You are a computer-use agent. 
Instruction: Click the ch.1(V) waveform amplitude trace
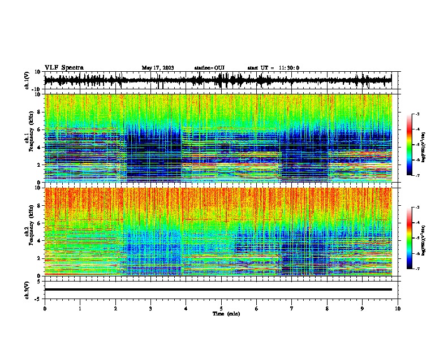click(218, 80)
